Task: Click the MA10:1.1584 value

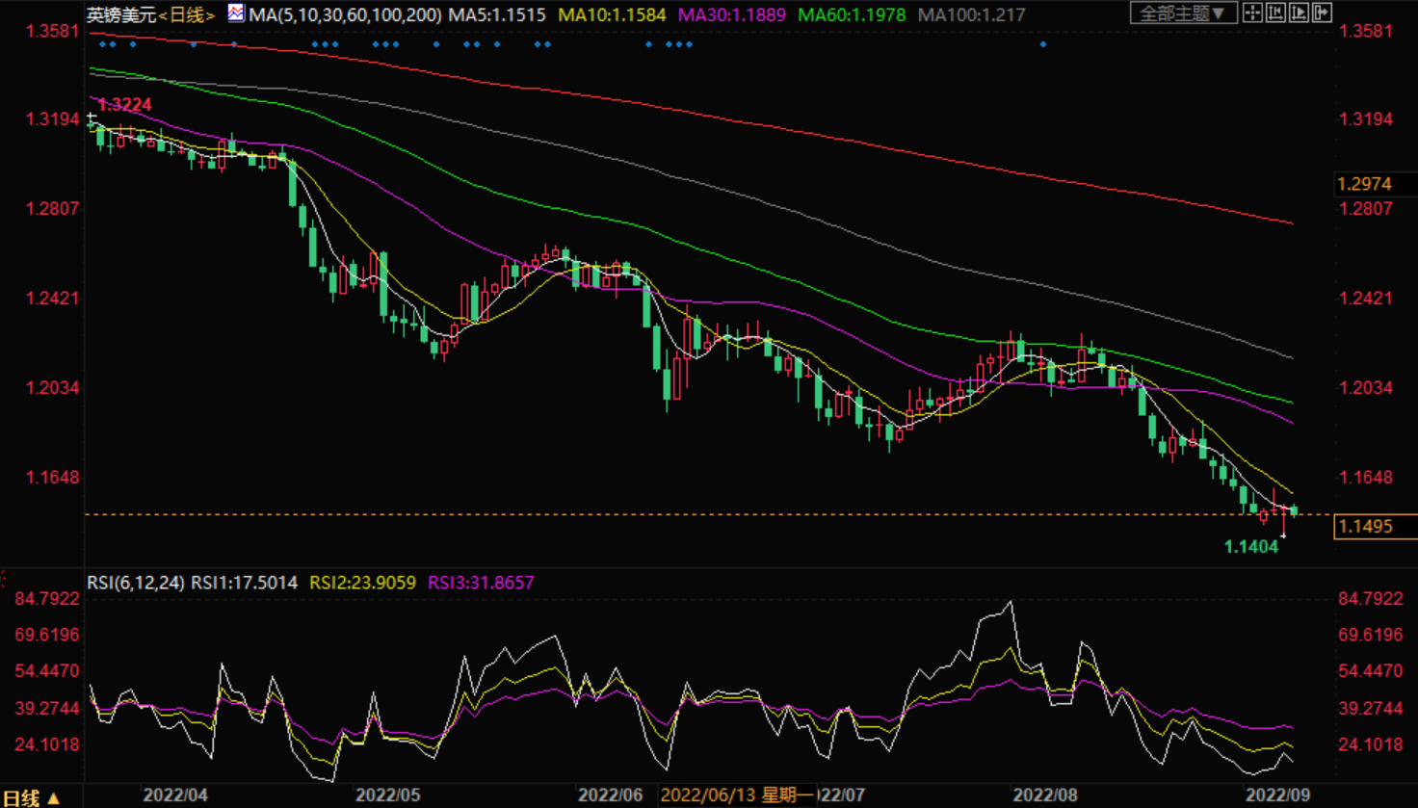Action: pos(613,14)
